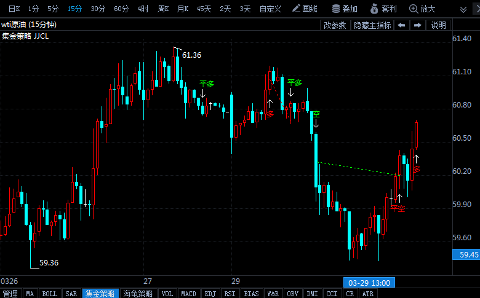Viewport: 480px width, 298px height.
Task: Select the SAR indicator tab
Action: pos(71,294)
